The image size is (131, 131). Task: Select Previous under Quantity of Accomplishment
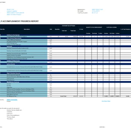coord(88,33)
